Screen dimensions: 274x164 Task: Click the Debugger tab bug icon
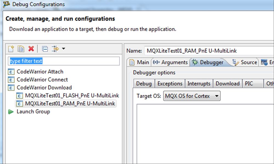point(195,62)
